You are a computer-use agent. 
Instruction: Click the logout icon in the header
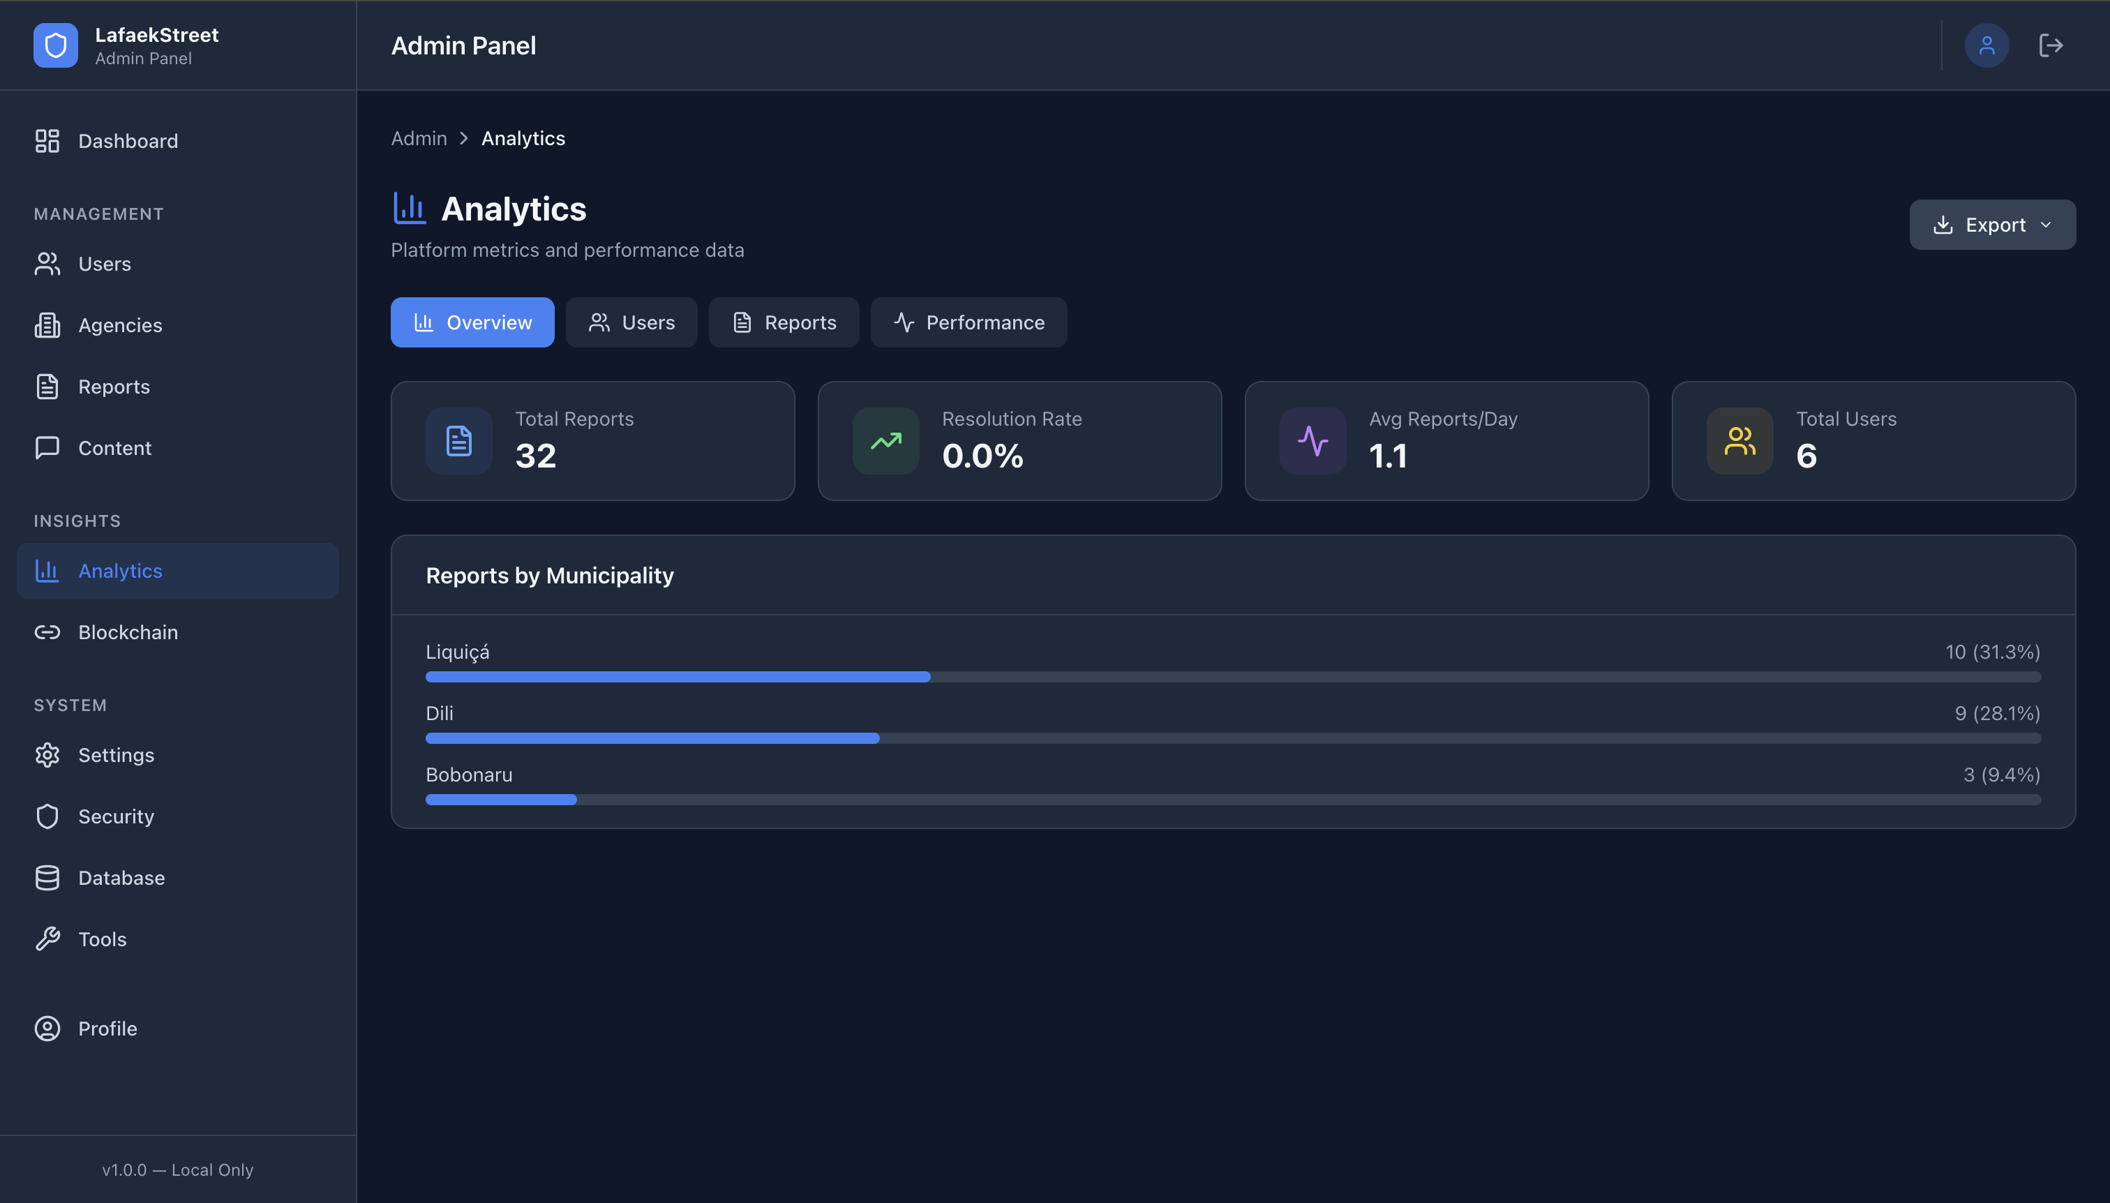[2051, 45]
